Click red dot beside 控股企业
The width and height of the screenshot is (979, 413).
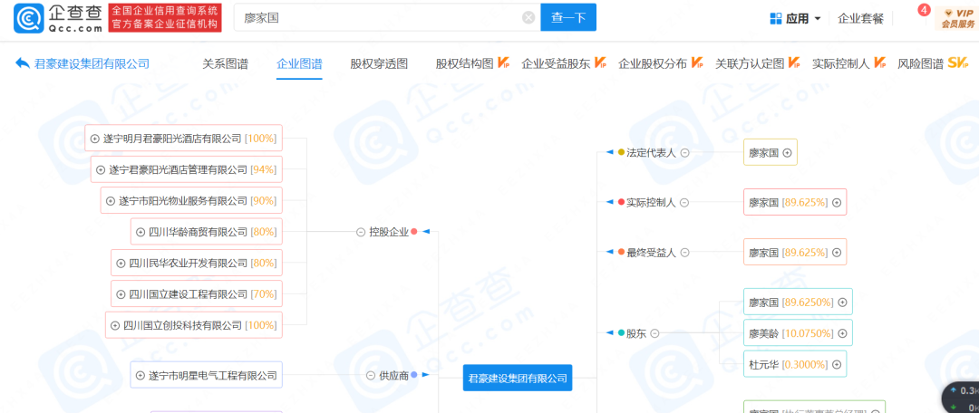[x=413, y=232]
